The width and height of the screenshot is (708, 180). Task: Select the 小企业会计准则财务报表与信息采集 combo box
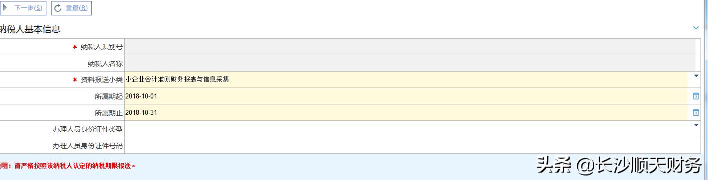pyautogui.click(x=407, y=80)
